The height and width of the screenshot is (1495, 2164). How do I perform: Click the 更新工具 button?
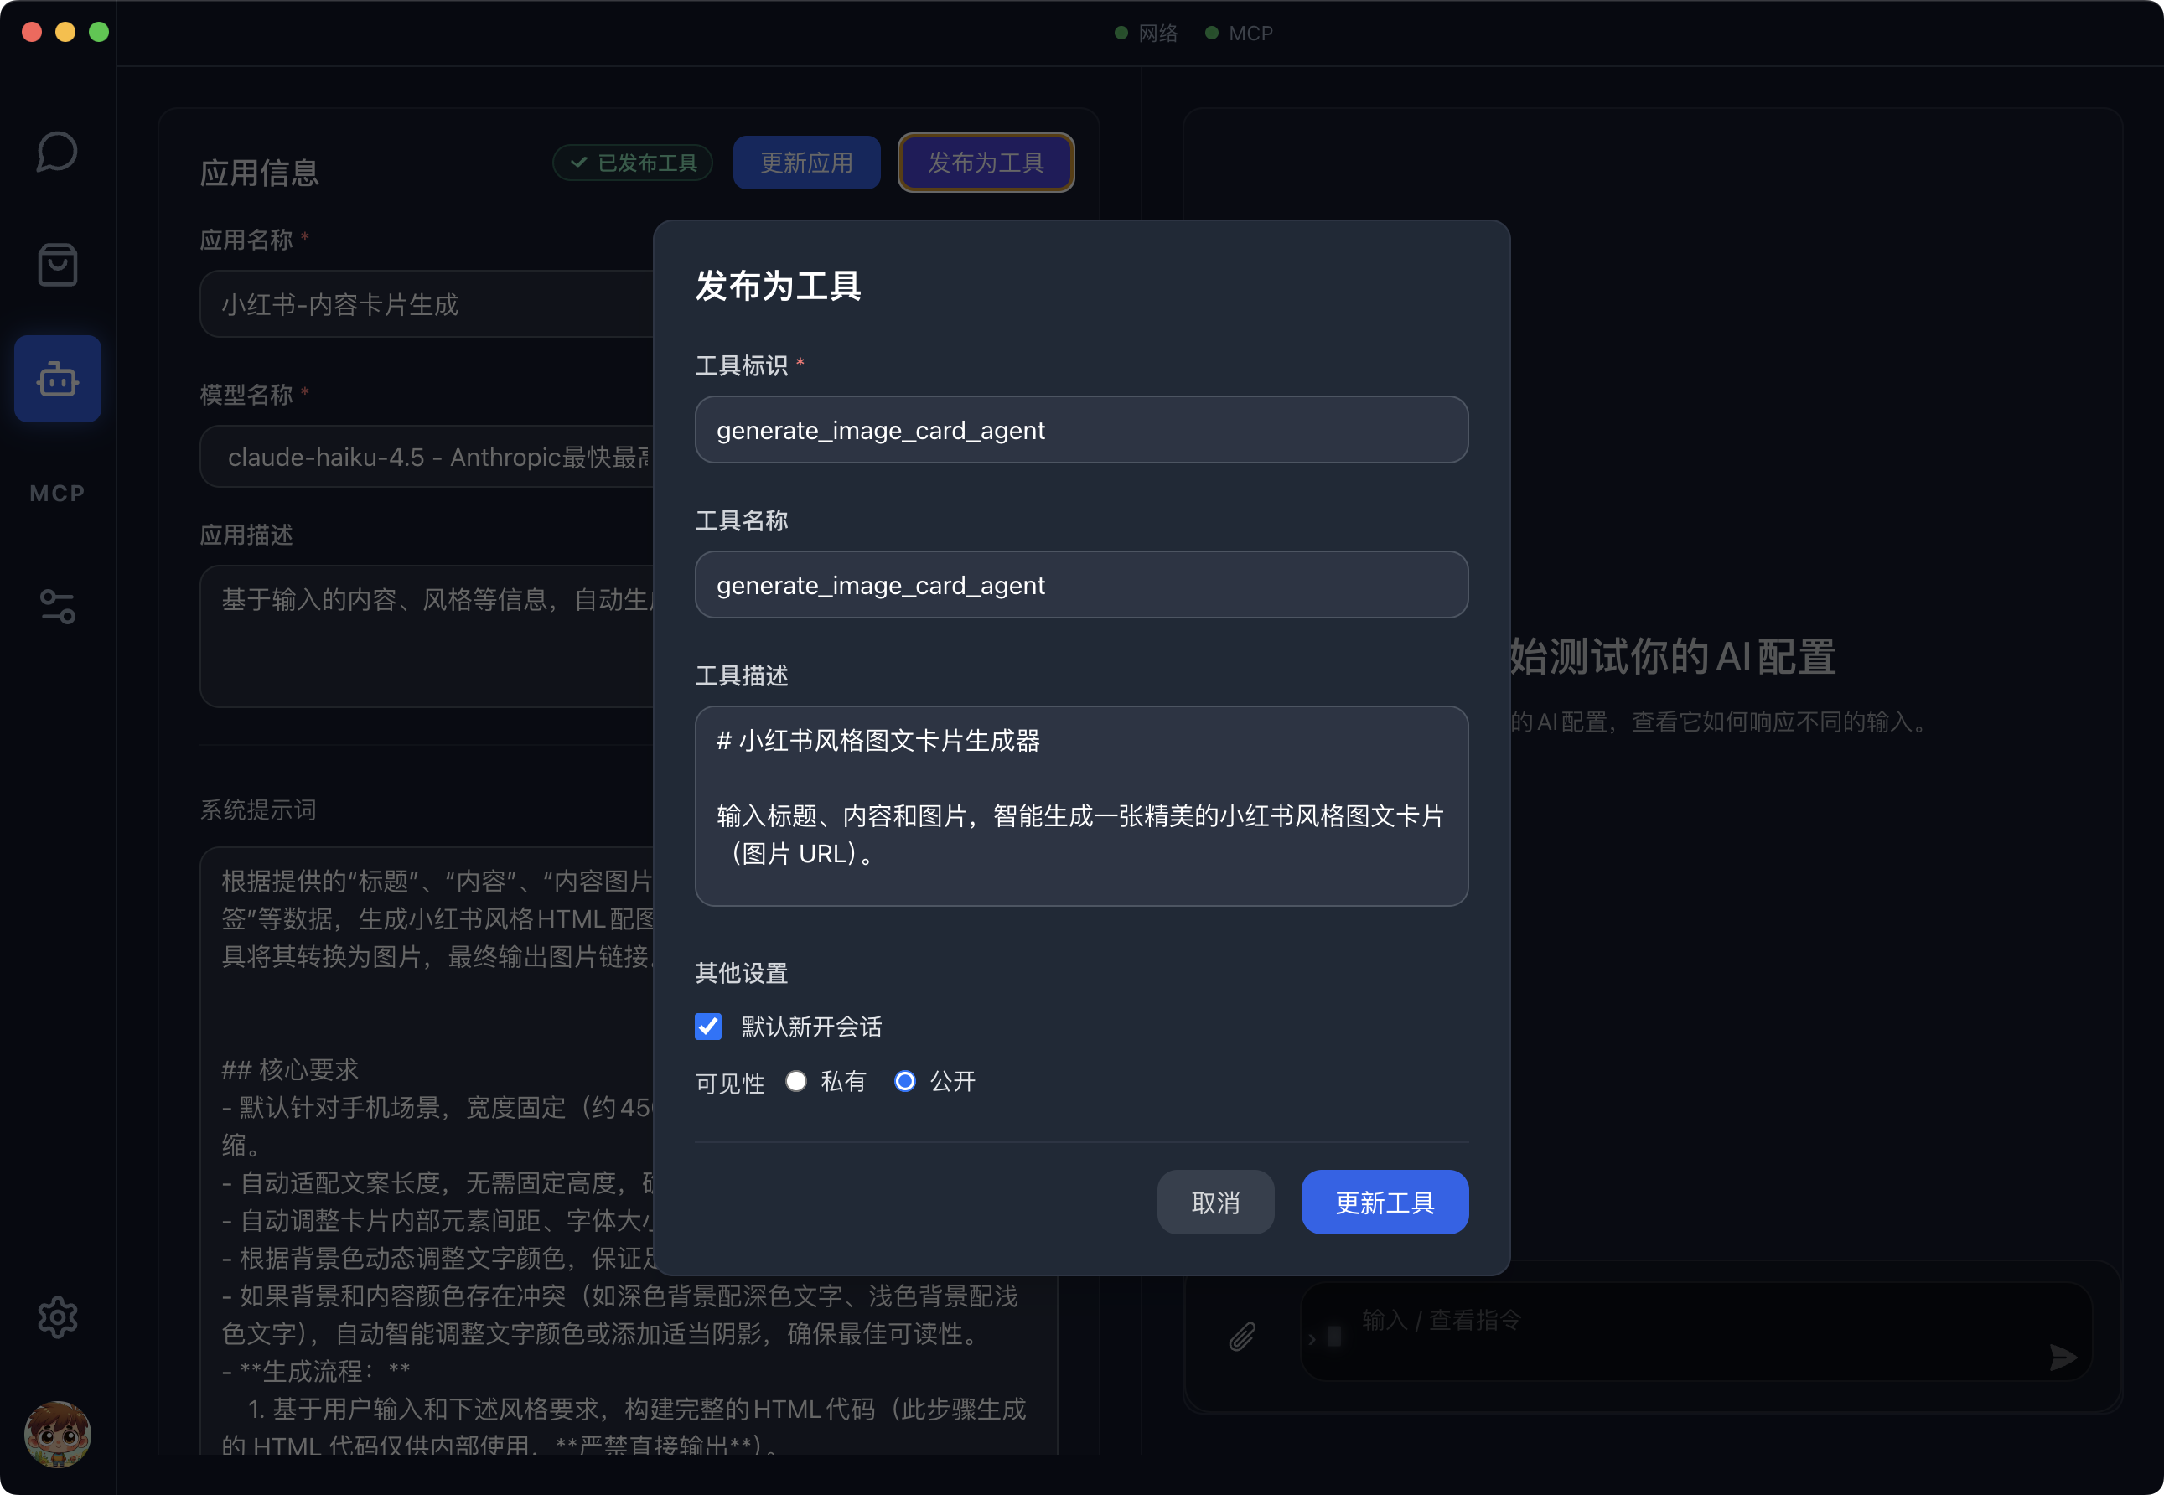[x=1384, y=1203]
